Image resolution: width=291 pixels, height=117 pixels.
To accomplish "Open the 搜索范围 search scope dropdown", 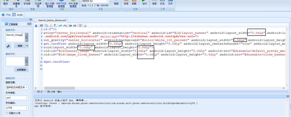I will tap(17, 87).
